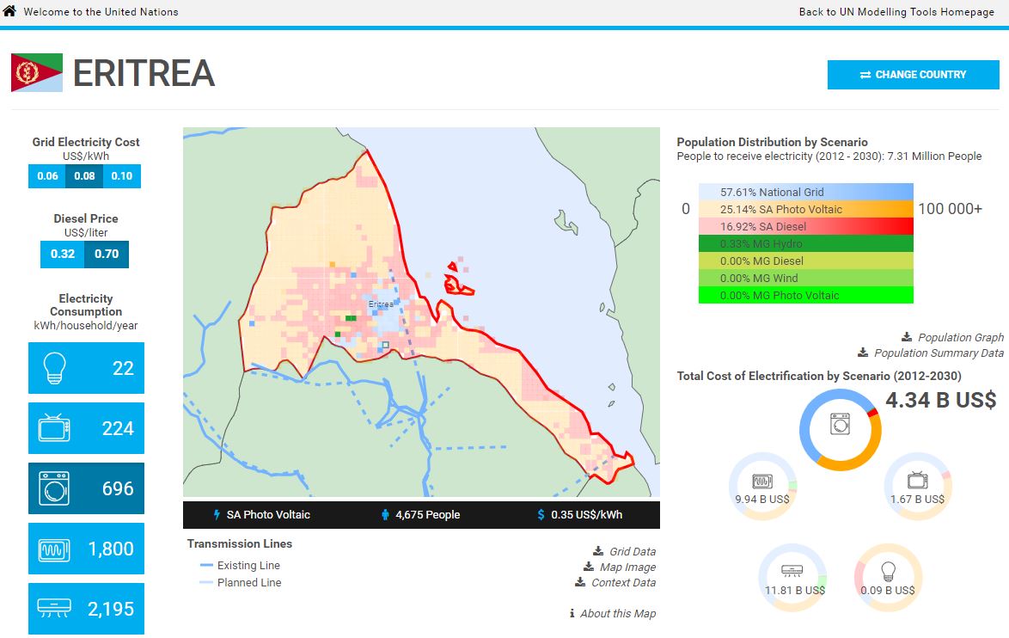This screenshot has width=1009, height=638.
Task: Click the 57.61% National Grid legend bar
Action: click(x=805, y=192)
